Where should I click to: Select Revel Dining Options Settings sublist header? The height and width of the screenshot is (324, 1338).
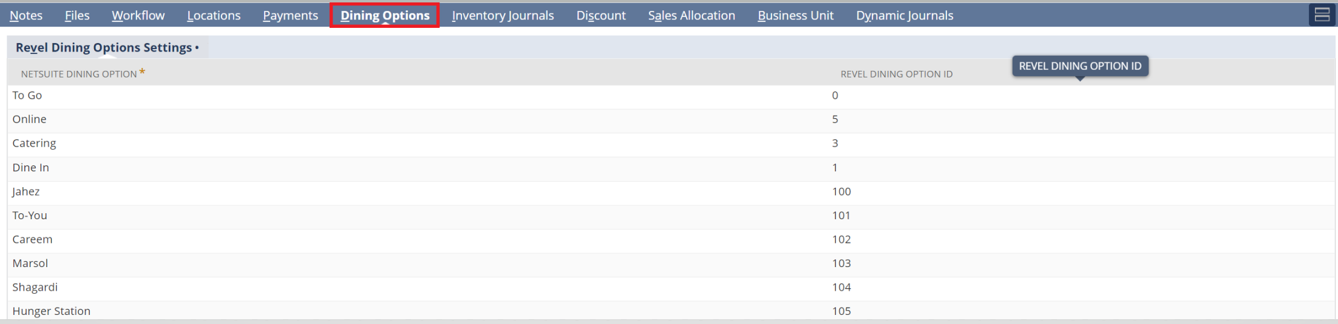[x=107, y=47]
